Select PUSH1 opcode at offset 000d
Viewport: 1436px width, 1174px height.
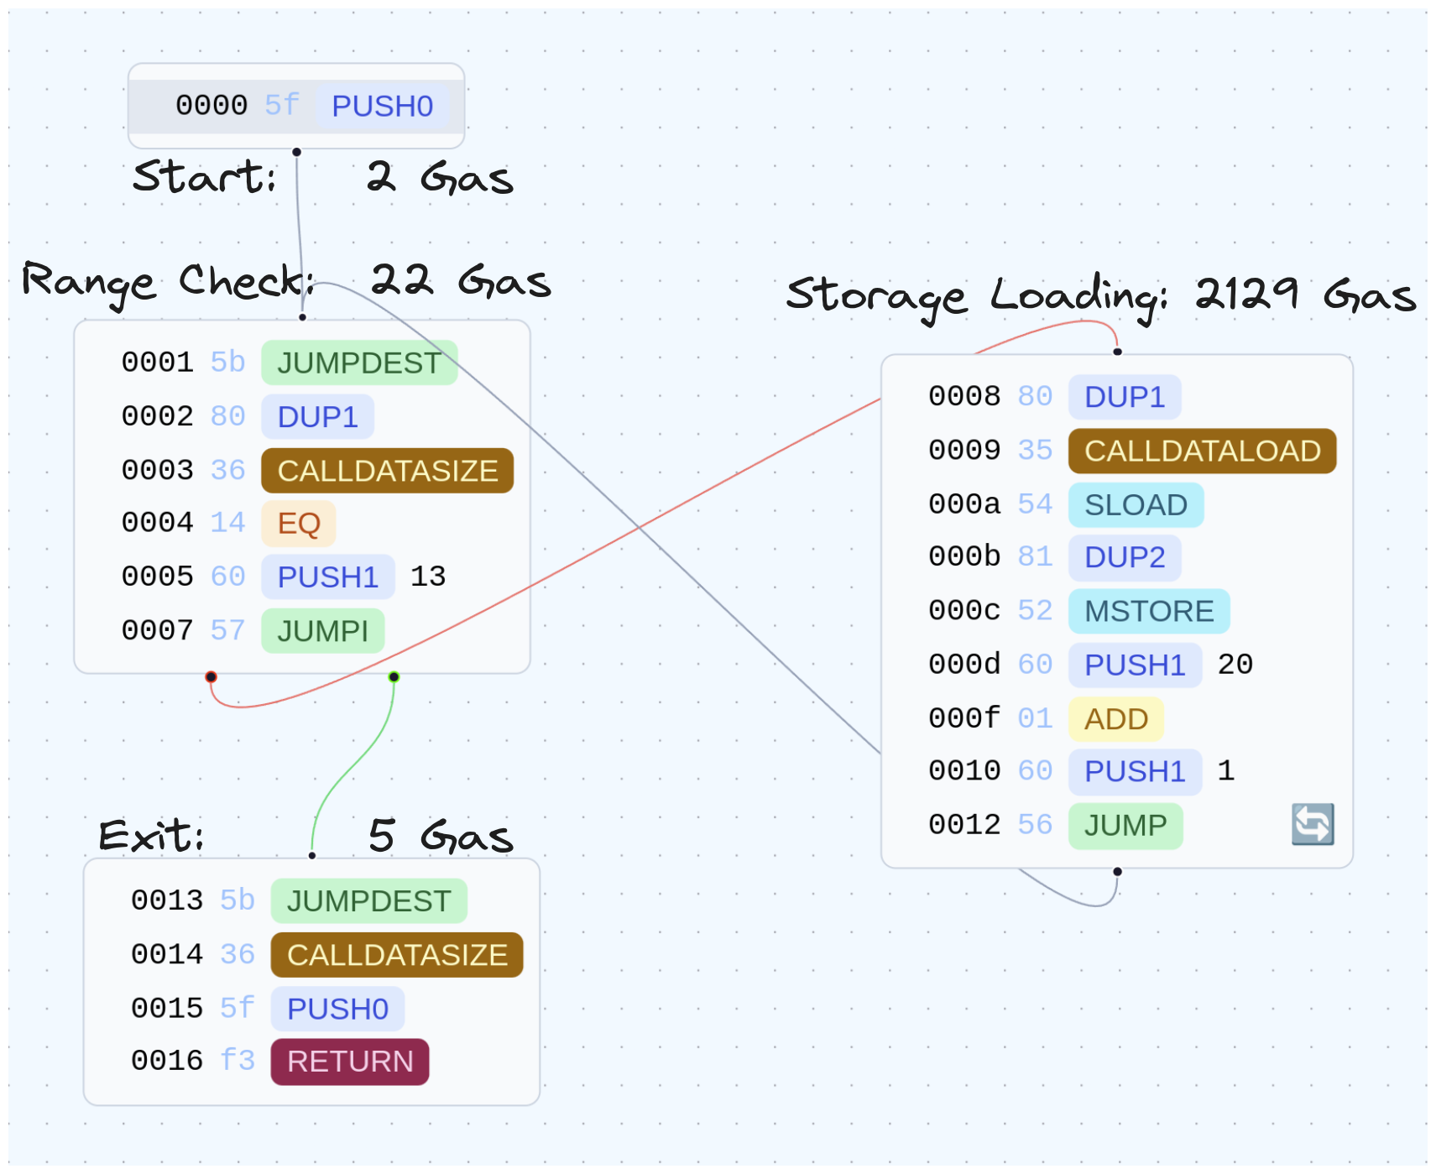point(1136,665)
